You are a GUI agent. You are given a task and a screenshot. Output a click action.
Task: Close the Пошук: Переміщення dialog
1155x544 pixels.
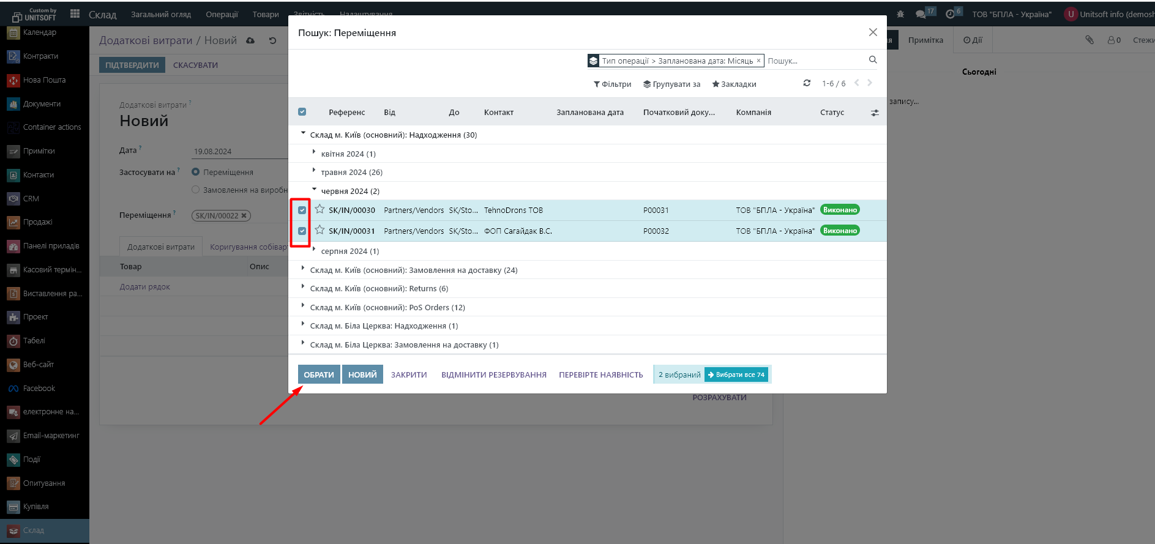click(873, 32)
